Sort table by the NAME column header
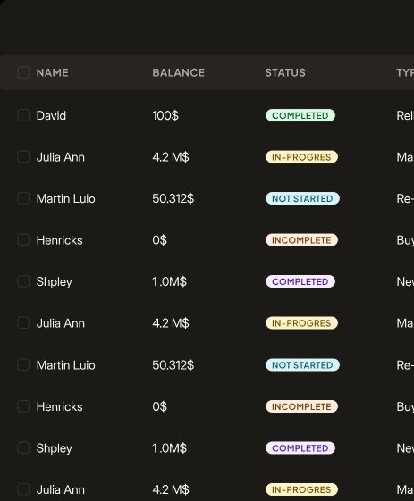Screen dimensions: 414x501 [x=53, y=73]
